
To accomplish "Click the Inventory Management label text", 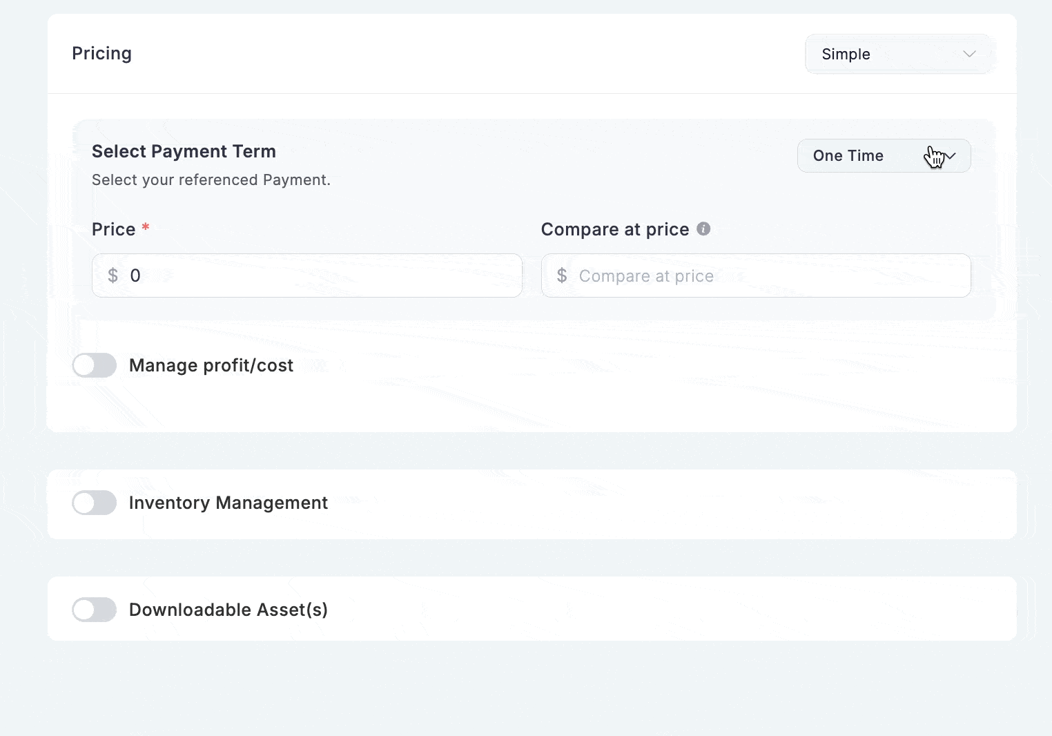I will coord(228,503).
